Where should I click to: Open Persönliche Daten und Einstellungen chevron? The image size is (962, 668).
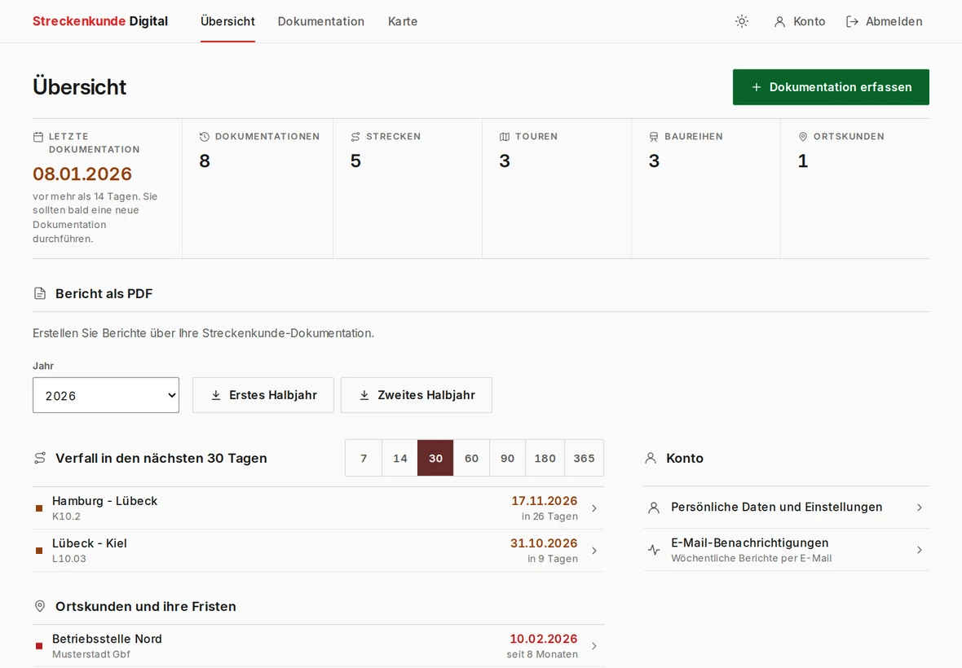[x=919, y=508]
